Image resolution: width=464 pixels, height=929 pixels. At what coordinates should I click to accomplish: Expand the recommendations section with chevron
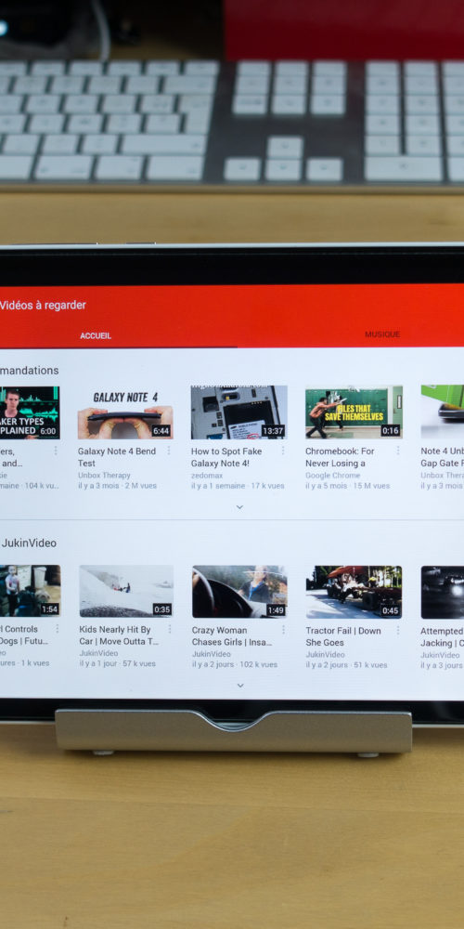coord(239,507)
